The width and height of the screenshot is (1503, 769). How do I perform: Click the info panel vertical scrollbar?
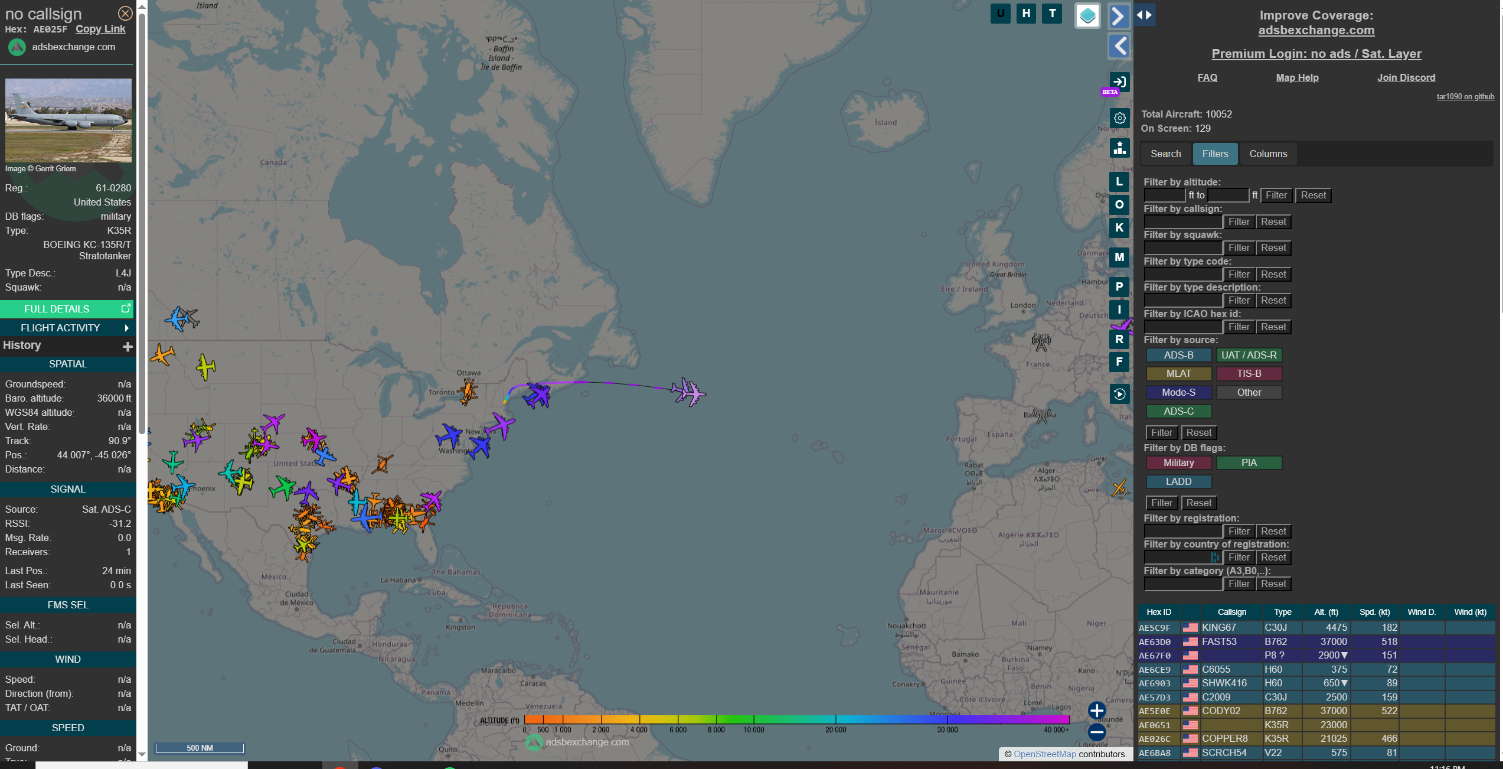142,224
